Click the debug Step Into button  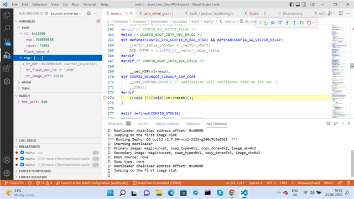coord(287,23)
